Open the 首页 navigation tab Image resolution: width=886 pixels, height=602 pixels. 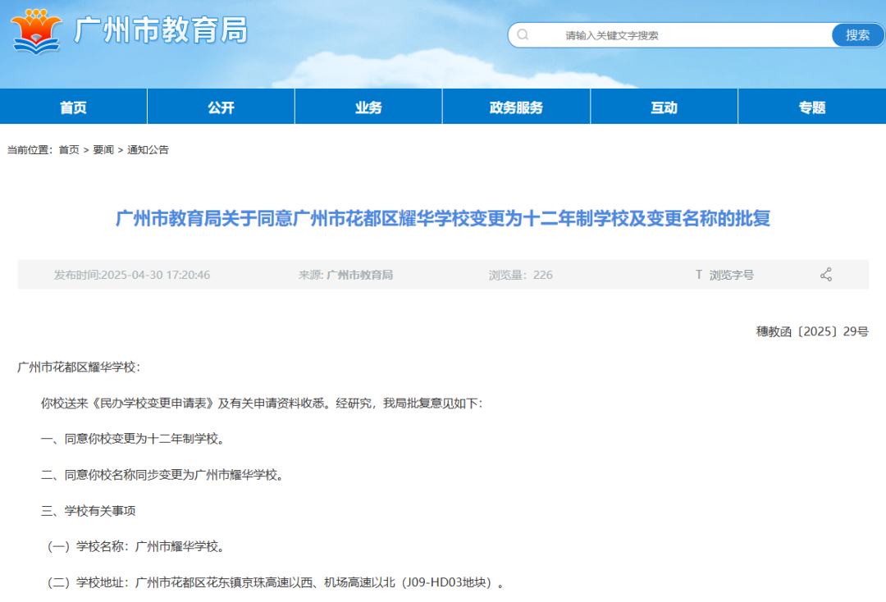73,107
